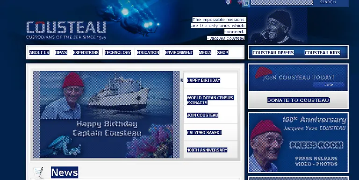Select the American flag language icon

(x=240, y=2)
